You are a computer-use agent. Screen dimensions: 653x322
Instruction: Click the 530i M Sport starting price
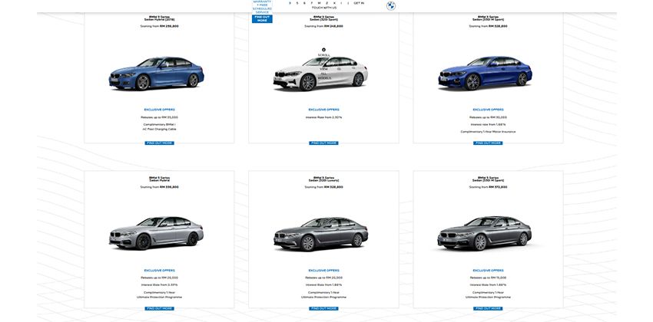[488, 187]
